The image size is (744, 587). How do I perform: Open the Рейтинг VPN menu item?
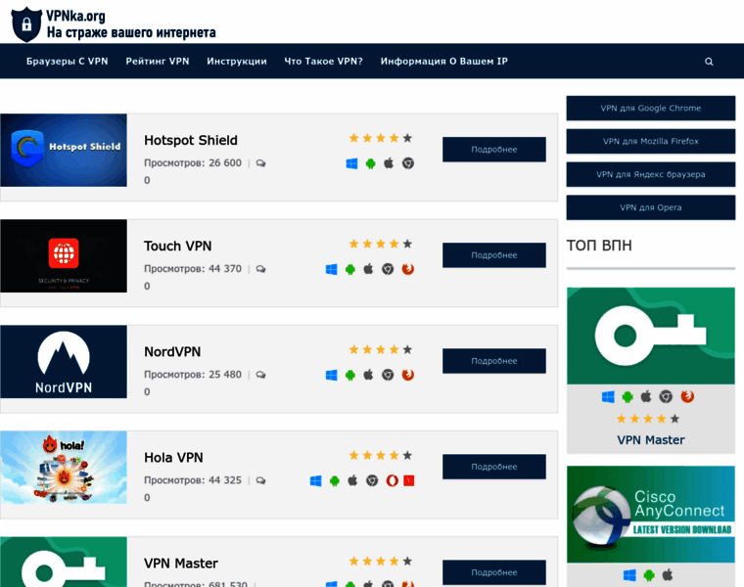click(x=158, y=61)
